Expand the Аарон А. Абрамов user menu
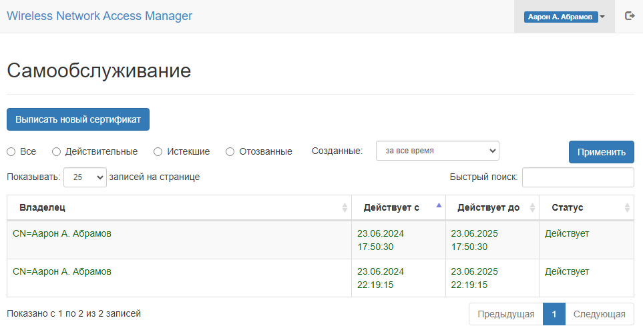The width and height of the screenshot is (643, 336). point(564,17)
